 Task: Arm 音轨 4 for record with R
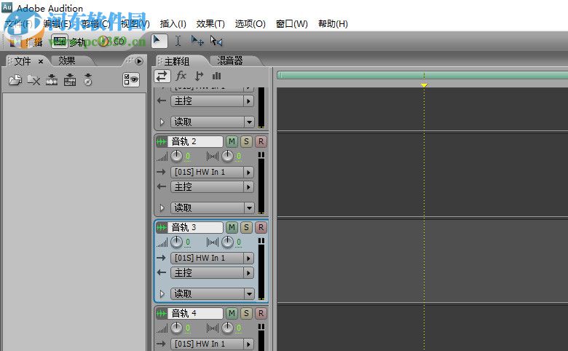click(x=261, y=313)
